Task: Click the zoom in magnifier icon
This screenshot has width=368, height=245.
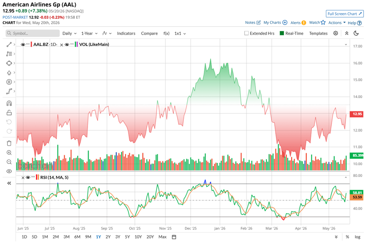Action: pos(9,153)
